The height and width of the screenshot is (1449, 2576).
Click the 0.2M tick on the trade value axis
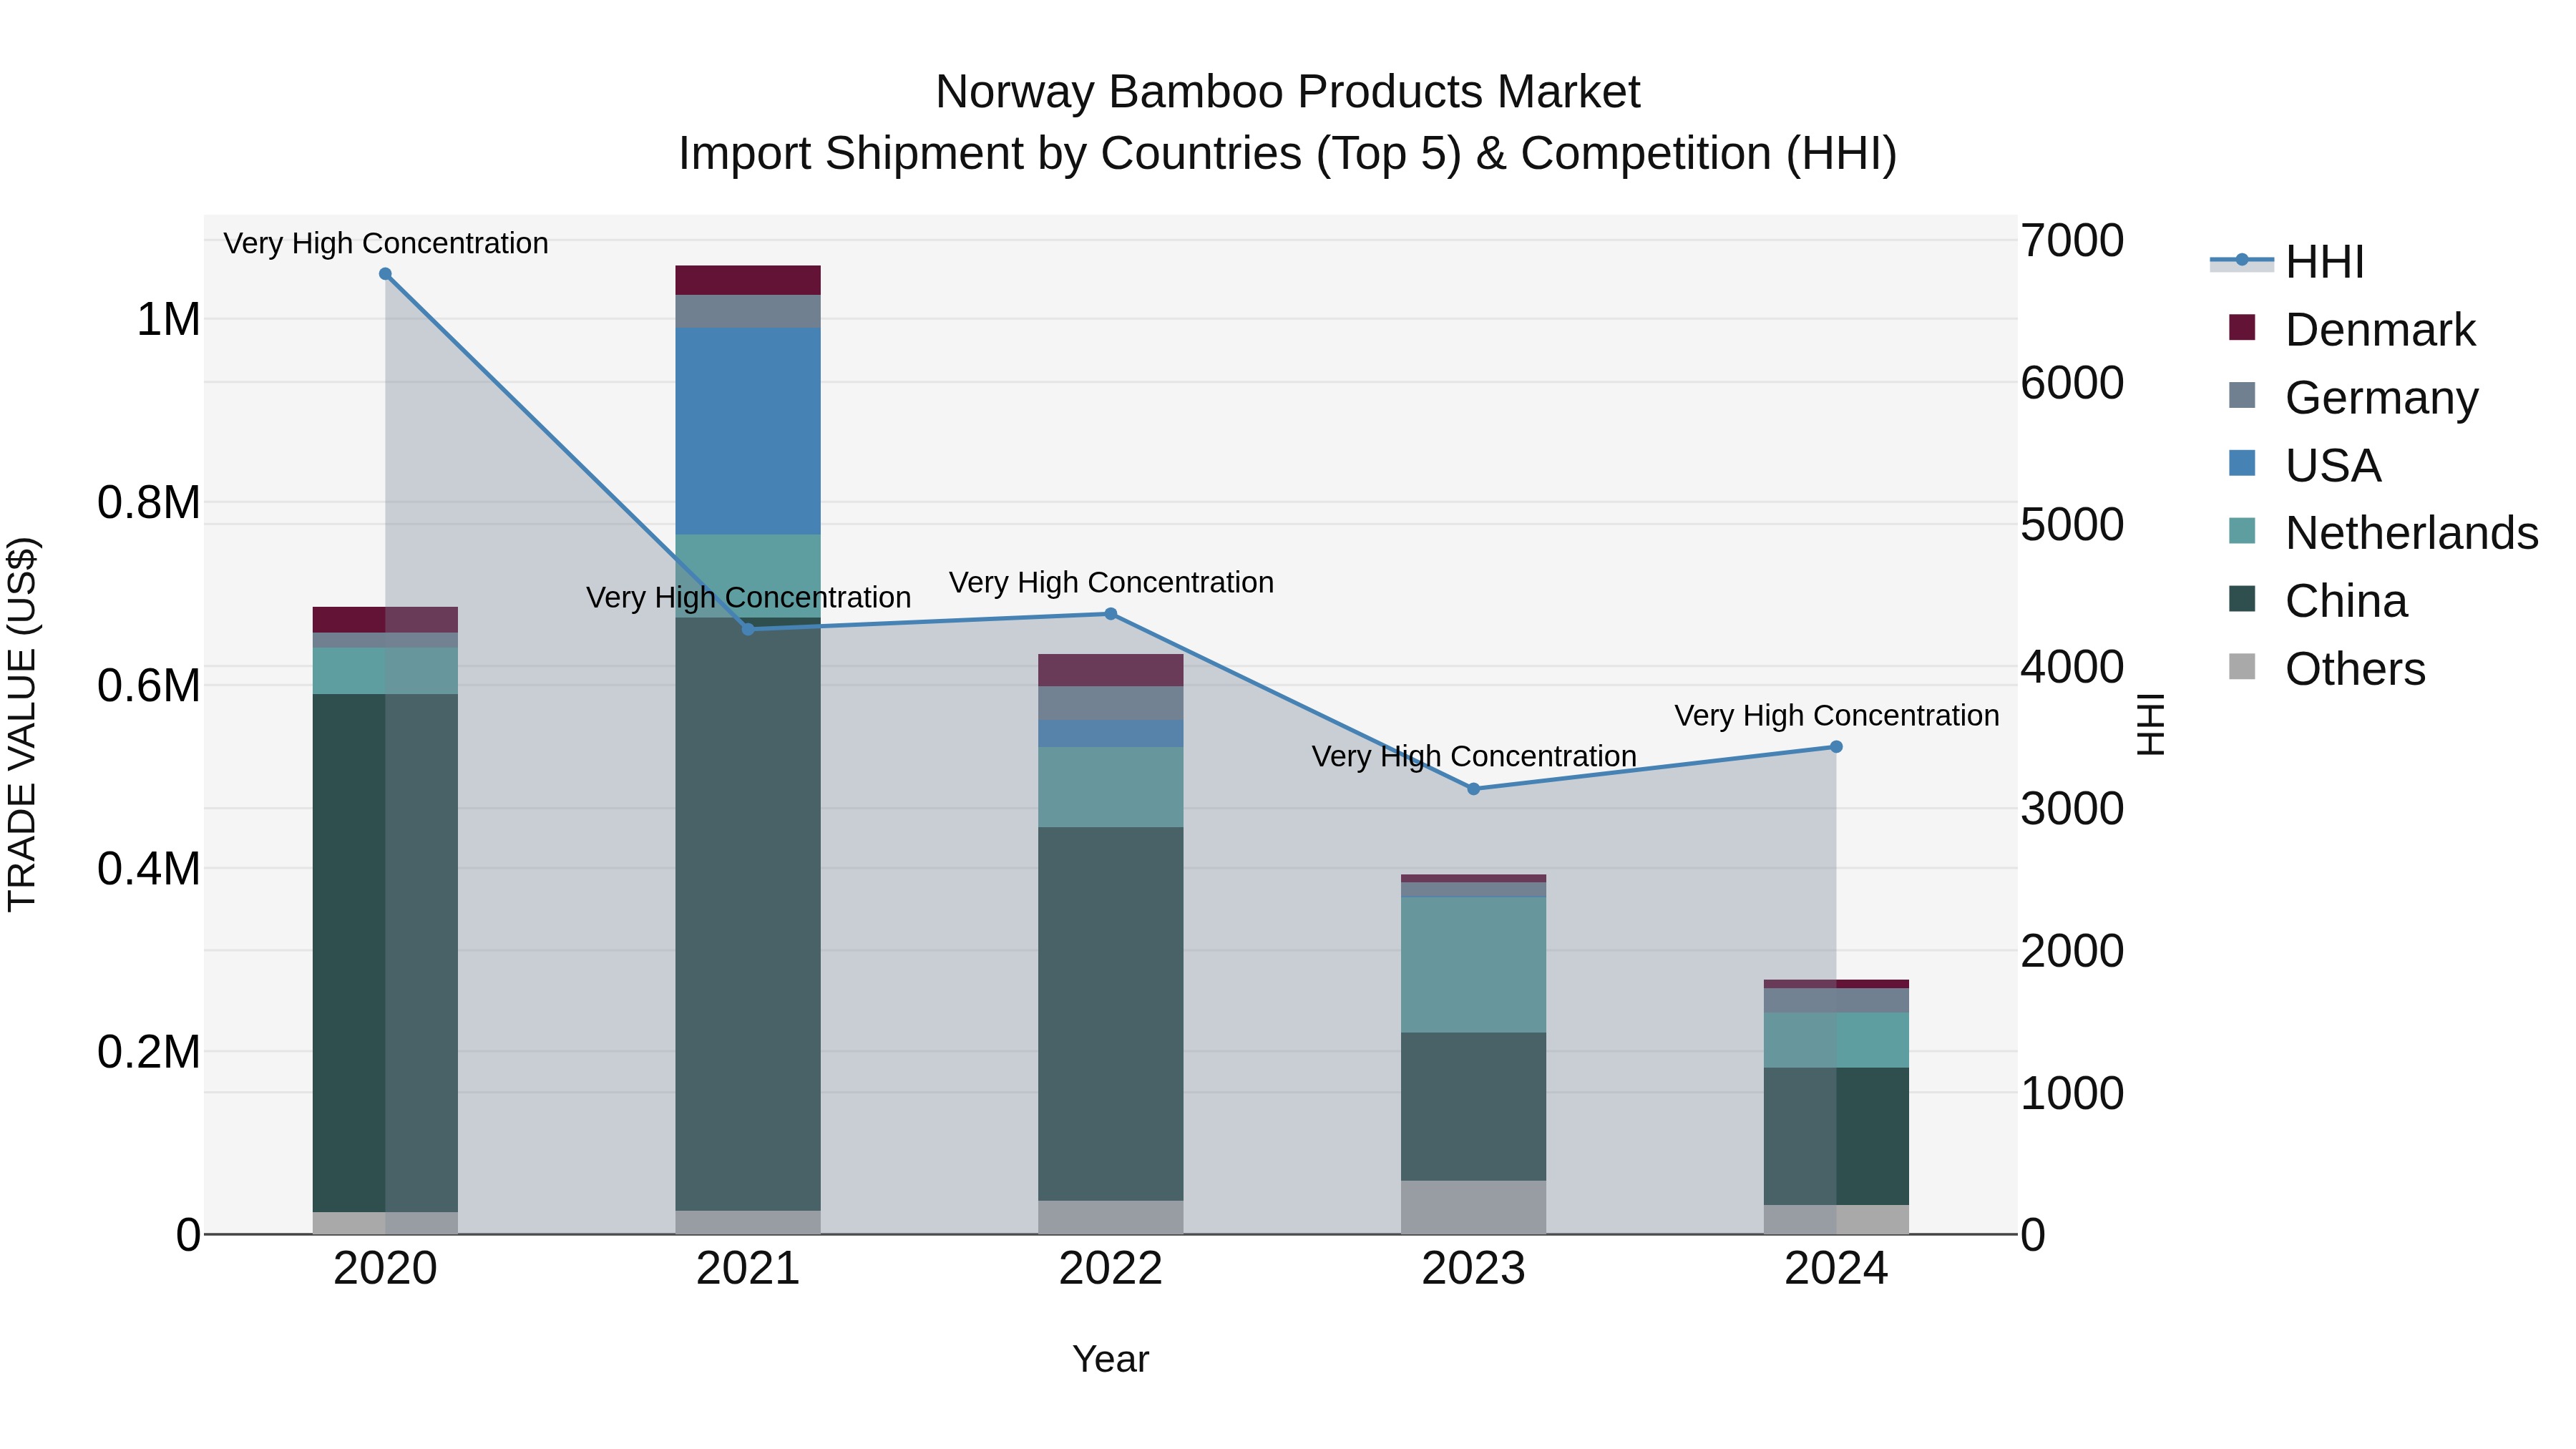coord(149,1052)
